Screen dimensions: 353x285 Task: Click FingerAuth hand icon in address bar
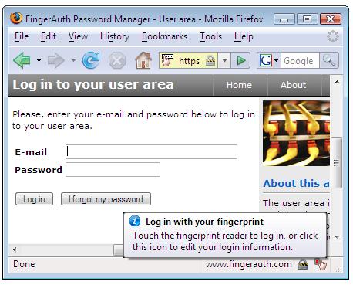167,60
